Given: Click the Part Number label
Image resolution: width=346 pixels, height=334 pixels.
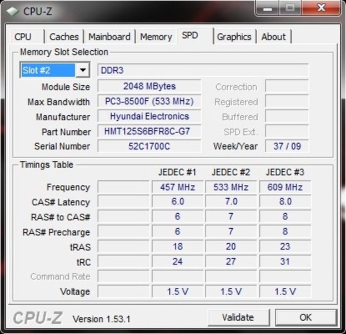Looking at the screenshot, I should click(66, 132).
